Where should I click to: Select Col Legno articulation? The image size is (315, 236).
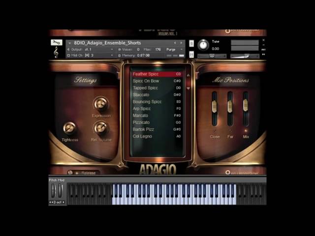[x=157, y=136]
